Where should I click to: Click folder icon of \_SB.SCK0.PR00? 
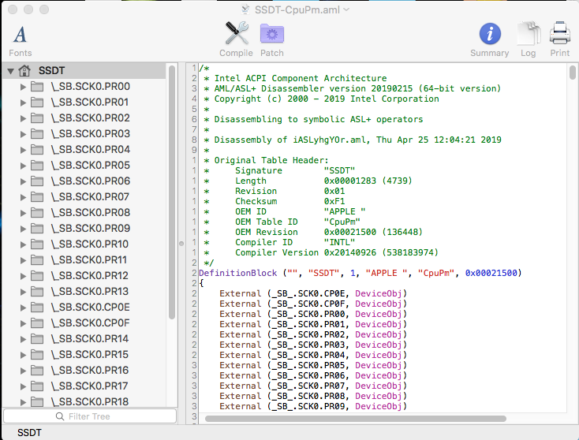[37, 87]
